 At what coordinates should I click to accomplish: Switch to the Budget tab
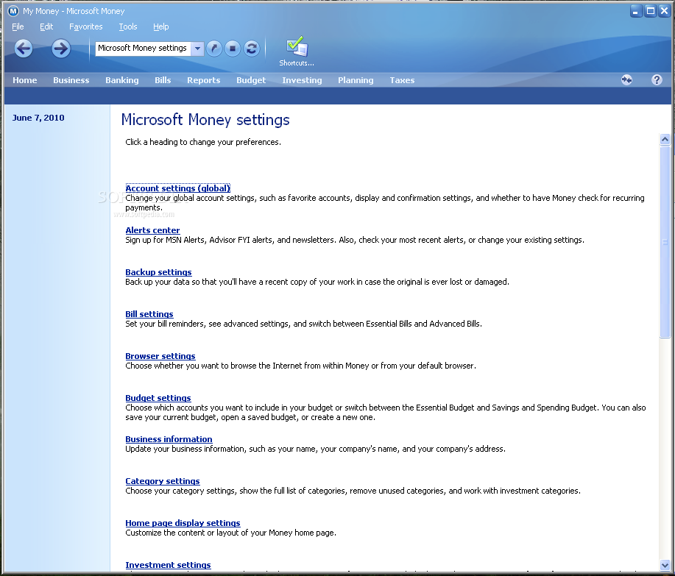(x=251, y=80)
